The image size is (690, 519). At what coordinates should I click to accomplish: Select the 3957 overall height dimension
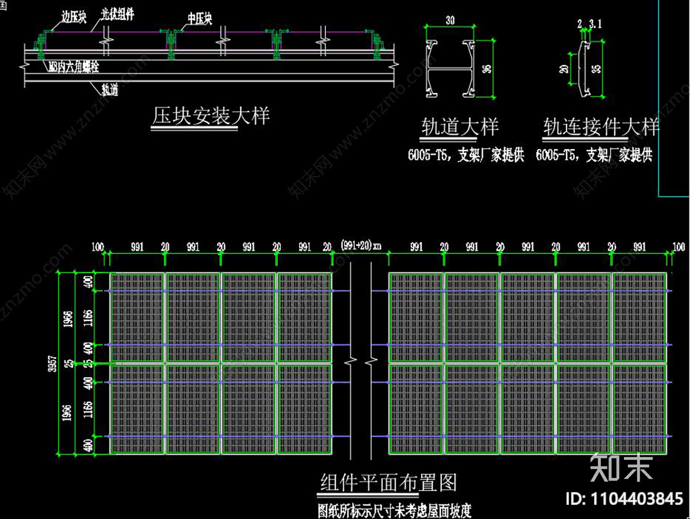click(52, 364)
